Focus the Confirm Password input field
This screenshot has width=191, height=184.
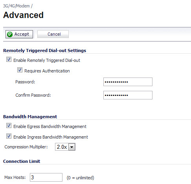coord(128,95)
